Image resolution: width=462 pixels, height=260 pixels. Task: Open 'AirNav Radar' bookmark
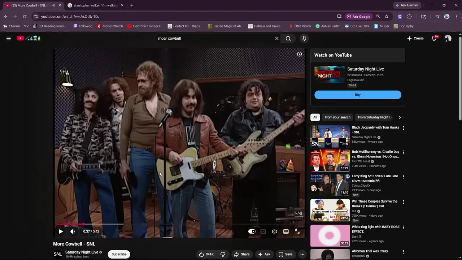tap(328, 26)
